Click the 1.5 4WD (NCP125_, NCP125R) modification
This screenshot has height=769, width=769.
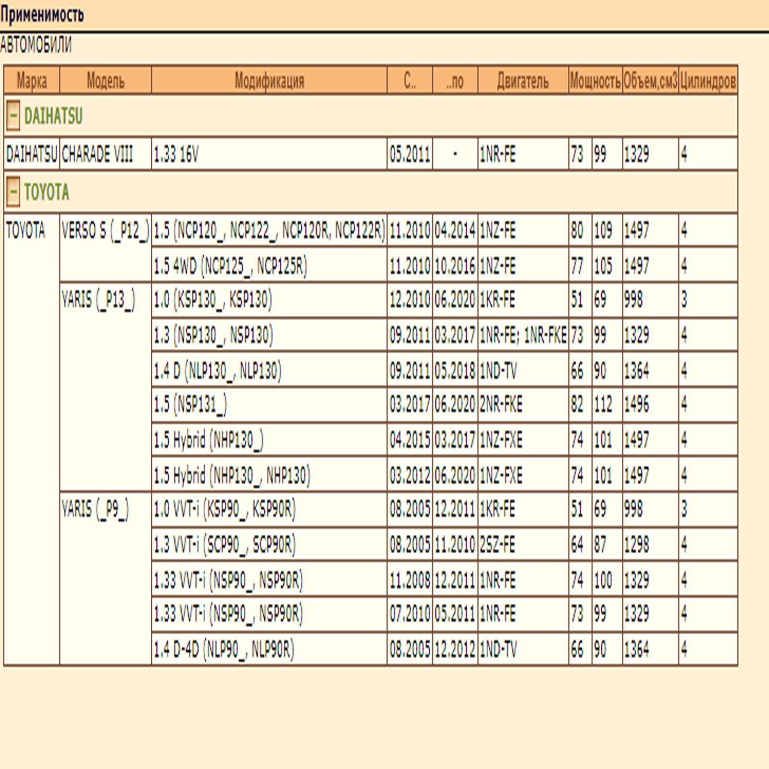pyautogui.click(x=230, y=266)
